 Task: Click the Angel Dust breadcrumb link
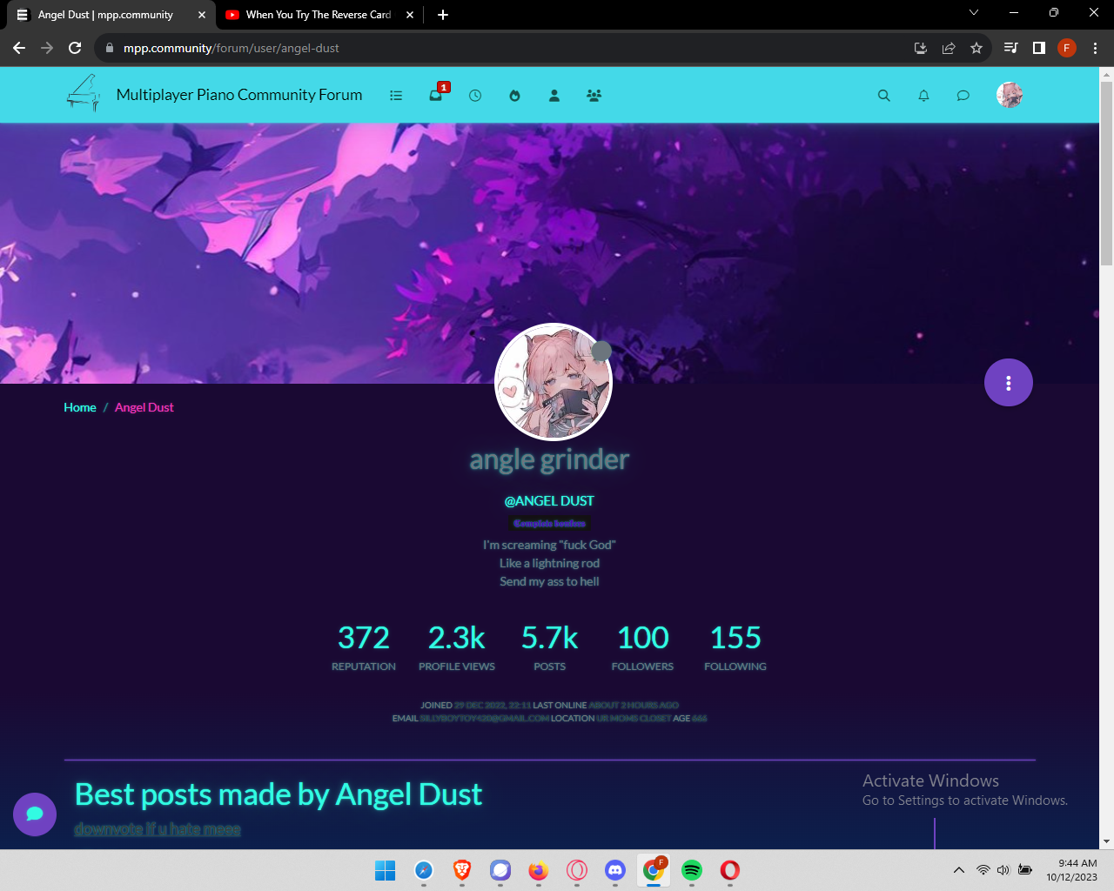[144, 407]
